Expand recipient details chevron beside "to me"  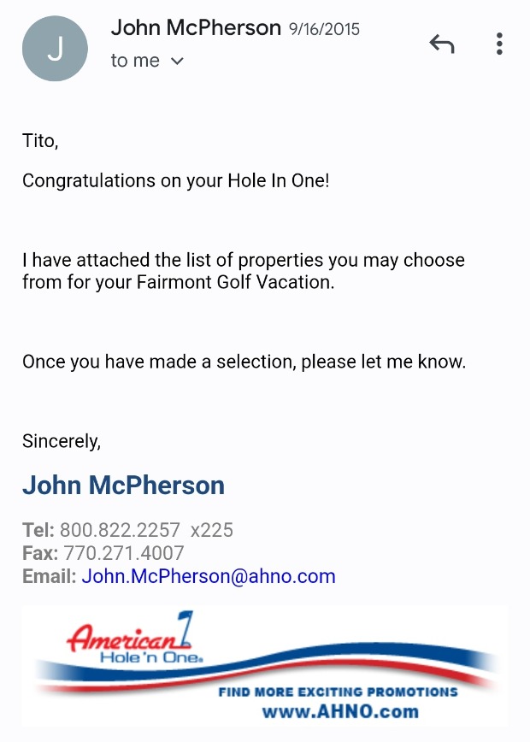tap(178, 62)
